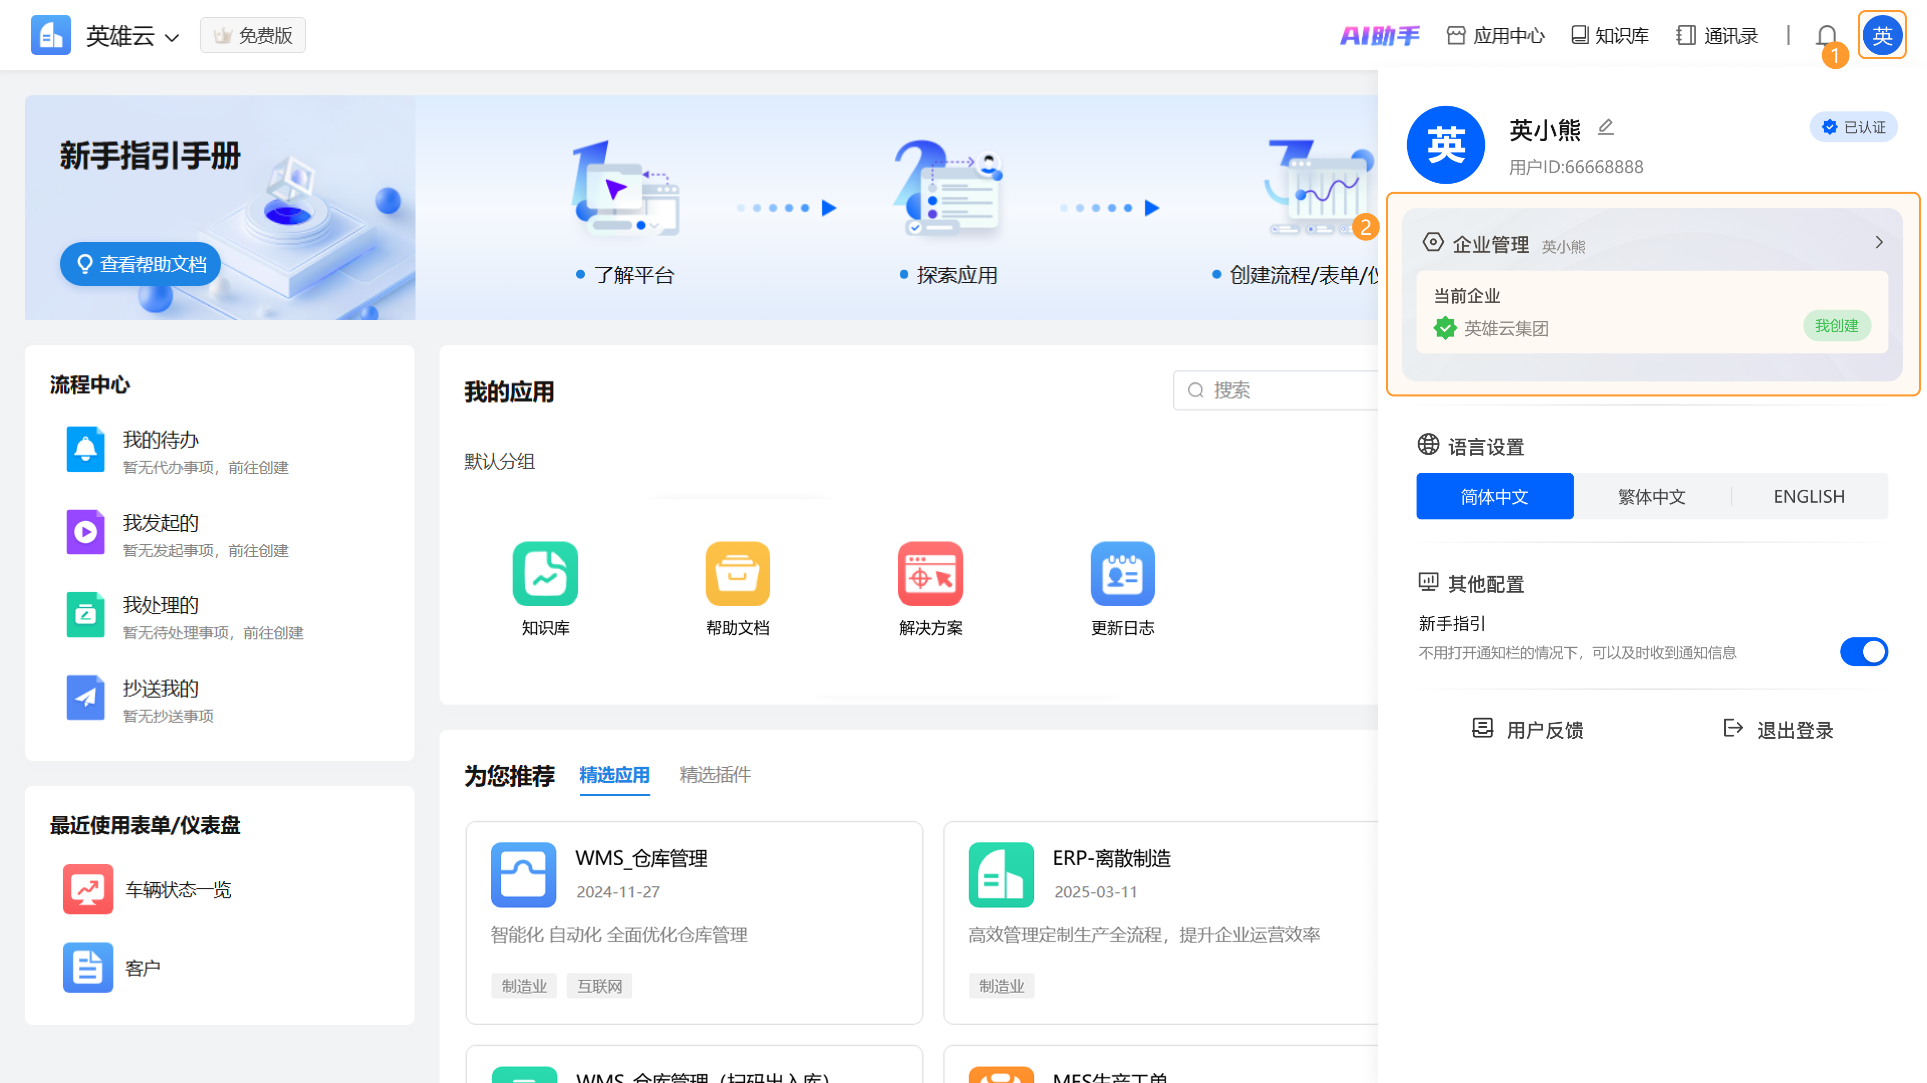Toggle the 新手指引 switch
The width and height of the screenshot is (1927, 1083).
1863,651
